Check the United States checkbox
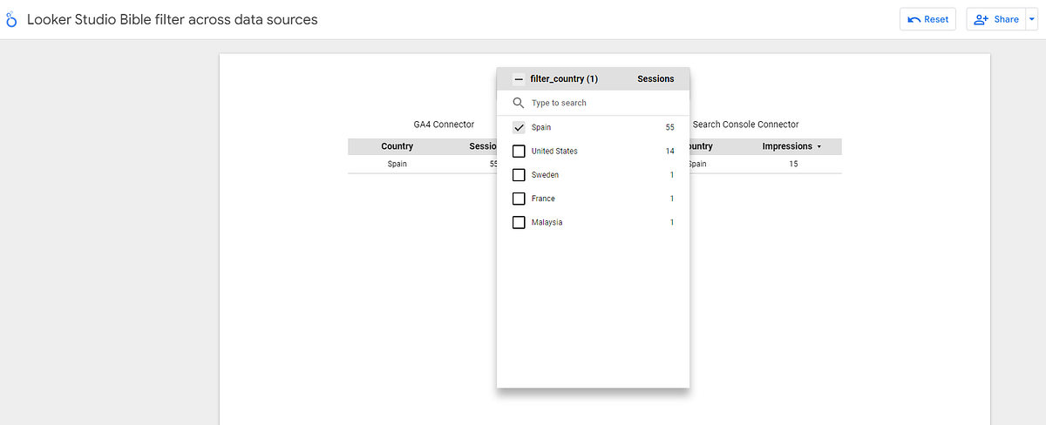Screen dimensions: 1046x425 pyautogui.click(x=519, y=152)
